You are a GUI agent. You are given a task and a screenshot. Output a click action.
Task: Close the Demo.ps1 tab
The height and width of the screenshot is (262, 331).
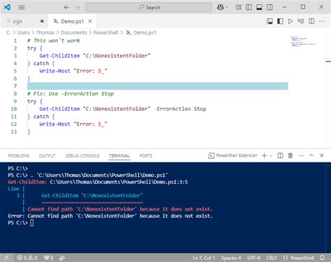coord(90,22)
